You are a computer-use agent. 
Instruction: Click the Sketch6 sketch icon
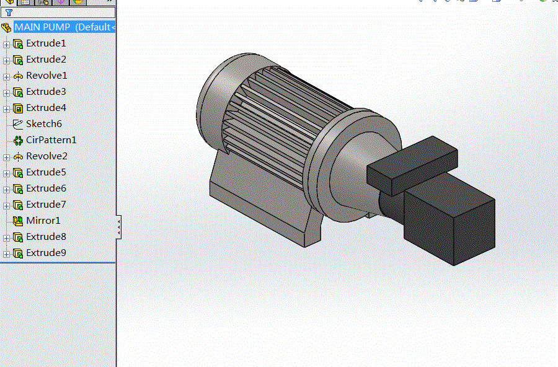[17, 125]
